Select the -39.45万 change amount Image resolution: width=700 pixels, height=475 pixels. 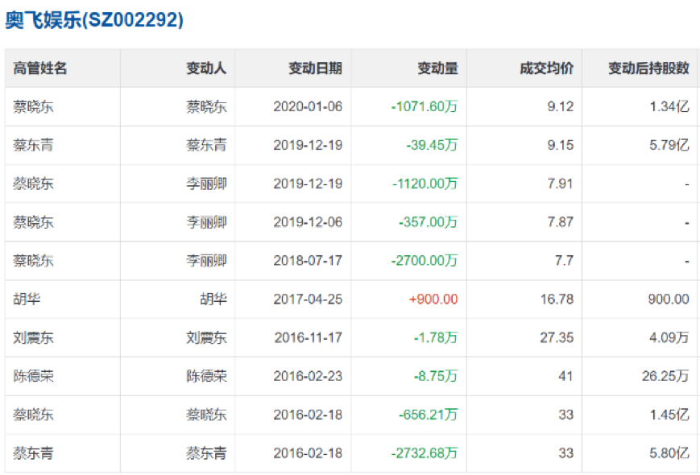click(x=432, y=145)
